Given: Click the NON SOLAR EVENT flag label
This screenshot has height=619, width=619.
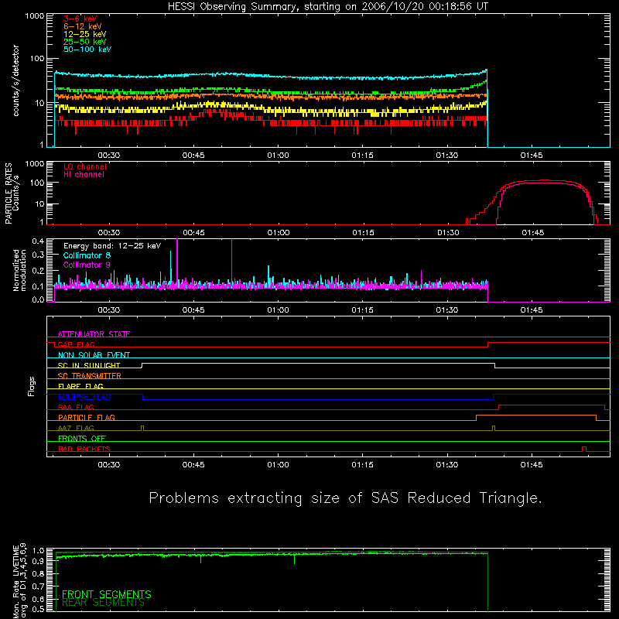Looking at the screenshot, I should click(94, 355).
